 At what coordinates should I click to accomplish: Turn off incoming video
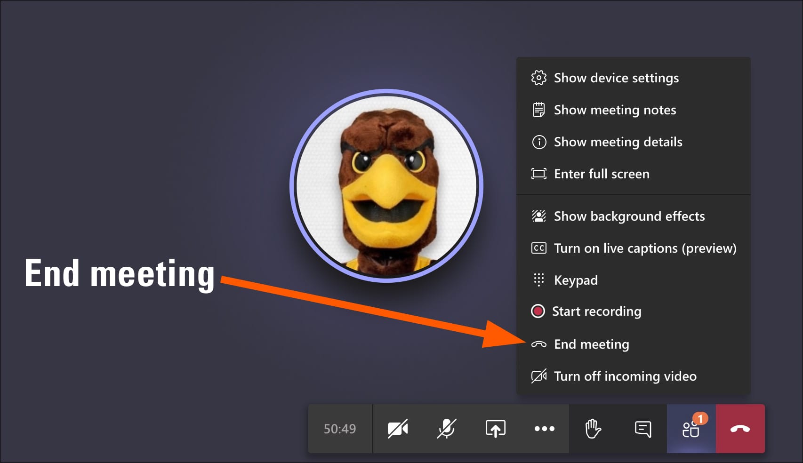pos(625,376)
